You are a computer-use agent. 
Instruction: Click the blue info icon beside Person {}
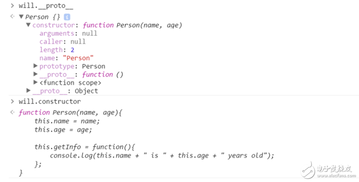coord(67,17)
